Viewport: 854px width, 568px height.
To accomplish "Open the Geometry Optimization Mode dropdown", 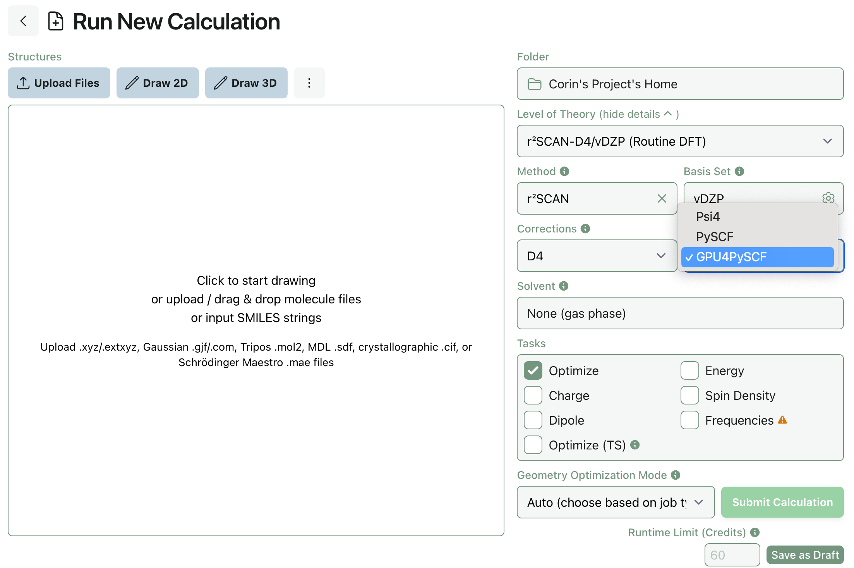I will tap(615, 502).
